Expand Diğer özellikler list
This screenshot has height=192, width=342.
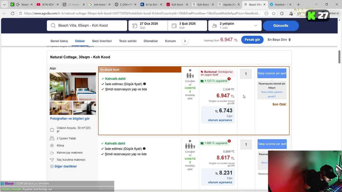point(64,166)
